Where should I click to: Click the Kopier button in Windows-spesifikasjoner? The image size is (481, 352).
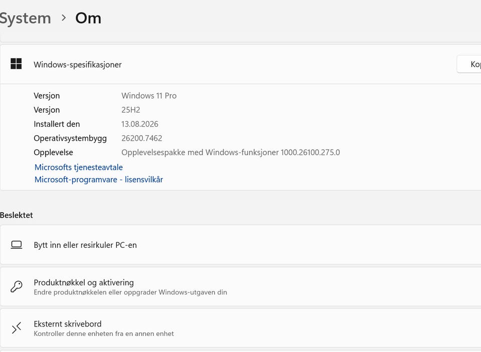(469, 64)
